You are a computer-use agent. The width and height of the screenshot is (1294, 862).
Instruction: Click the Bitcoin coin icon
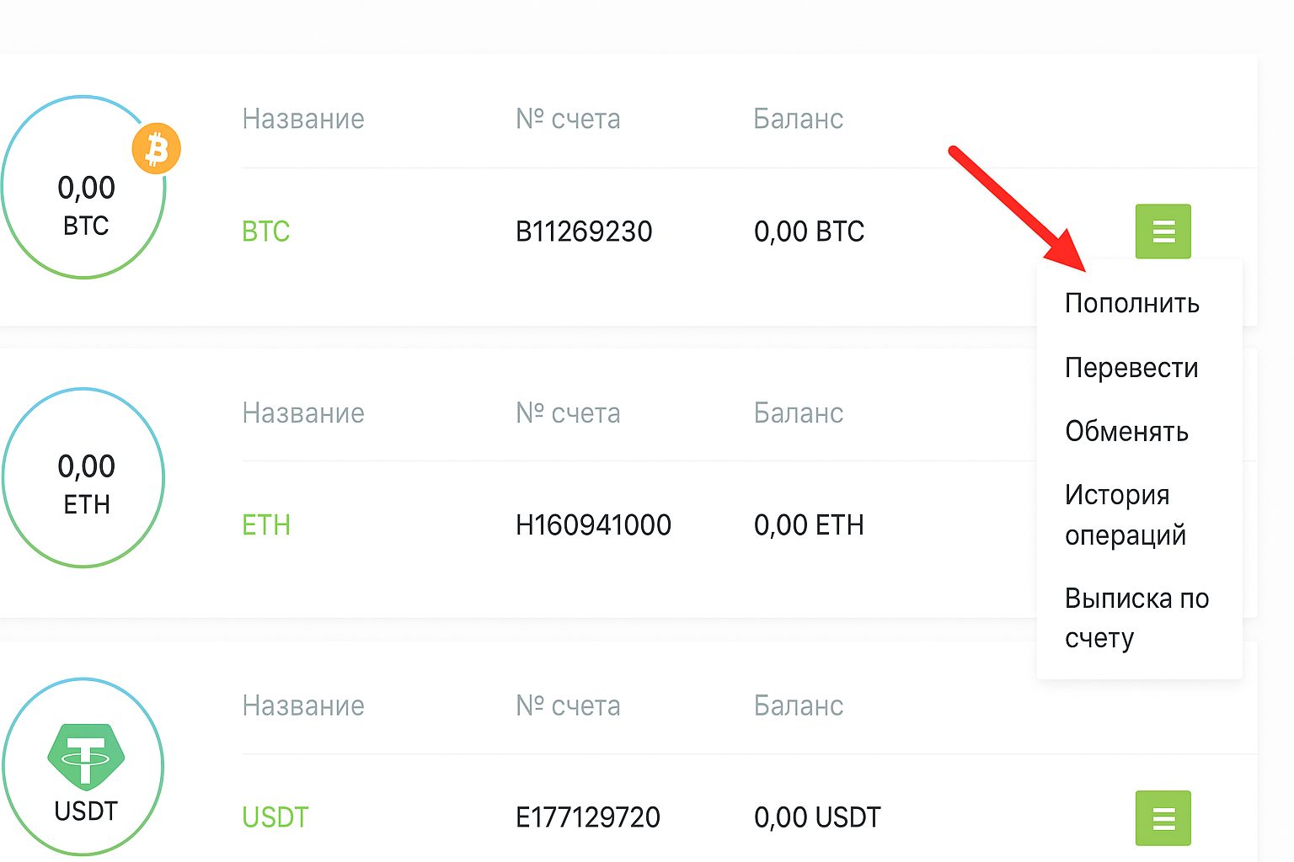156,147
